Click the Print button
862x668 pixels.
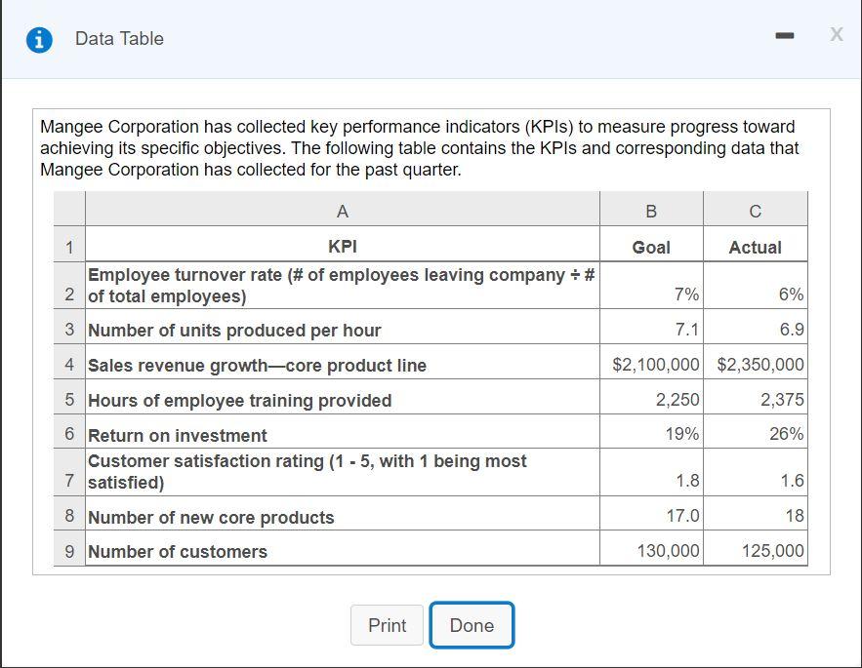click(387, 625)
